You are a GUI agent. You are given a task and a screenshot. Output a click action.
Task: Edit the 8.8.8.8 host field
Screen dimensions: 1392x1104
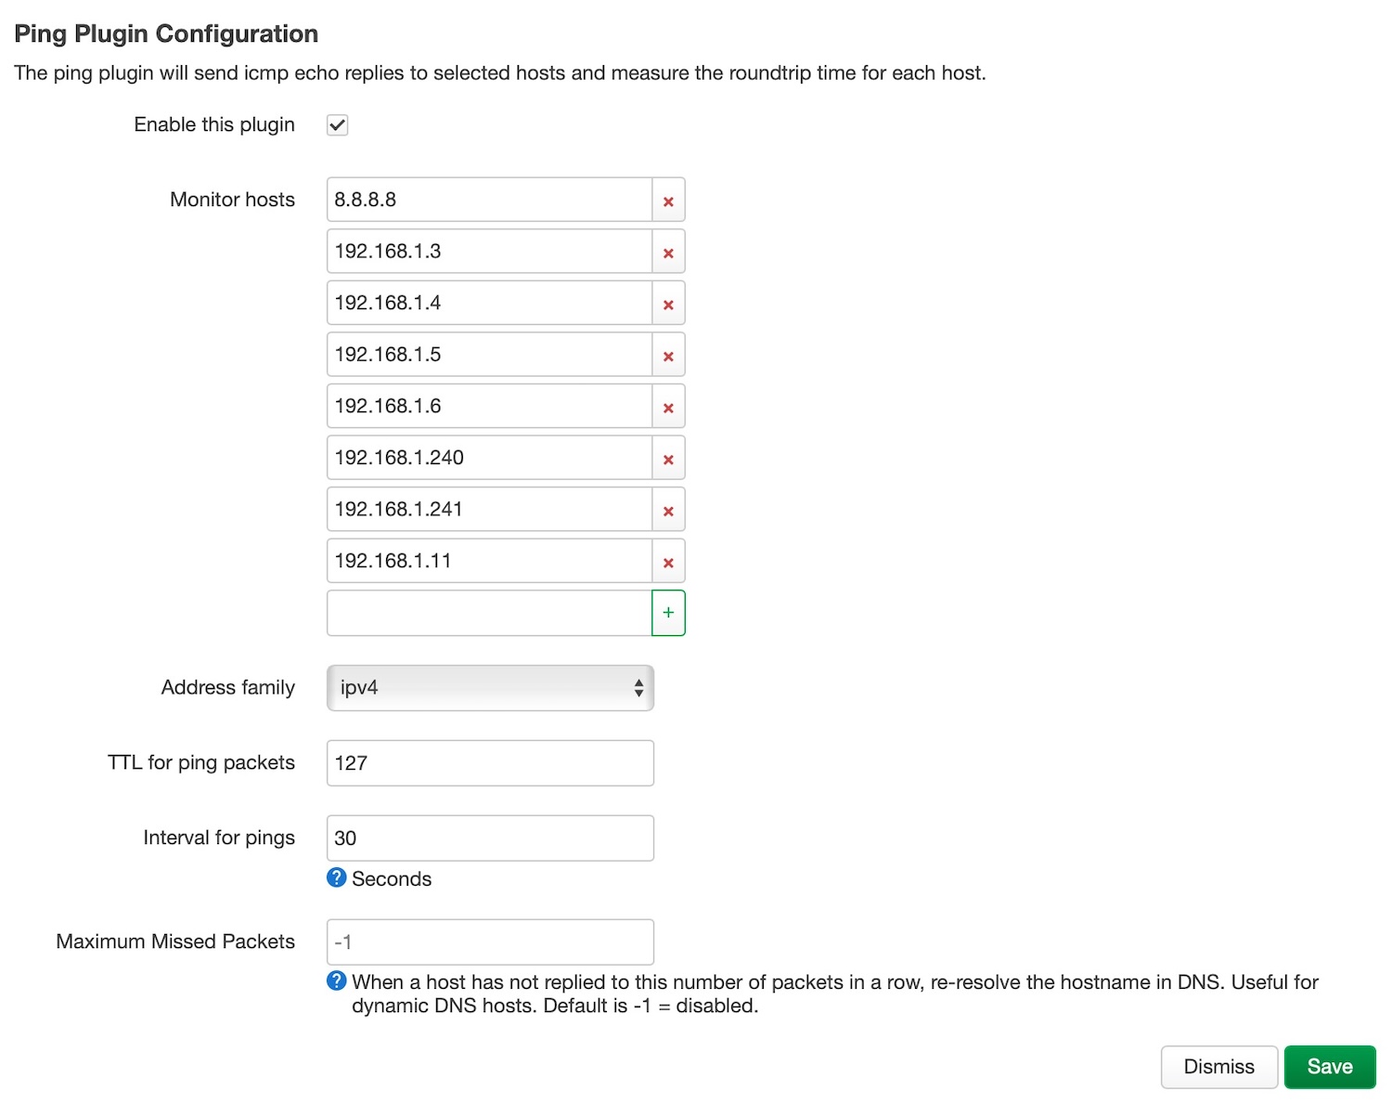[x=490, y=200]
